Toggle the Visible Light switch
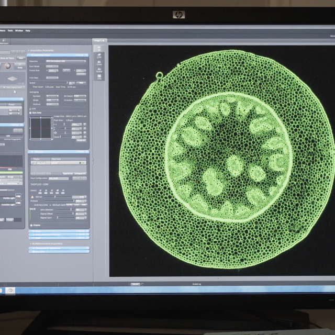Screen dimensions: 335x335 (18, 196)
